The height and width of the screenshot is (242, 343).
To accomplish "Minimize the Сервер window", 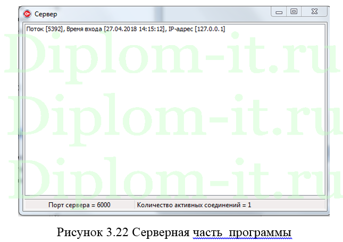I will (x=279, y=12).
